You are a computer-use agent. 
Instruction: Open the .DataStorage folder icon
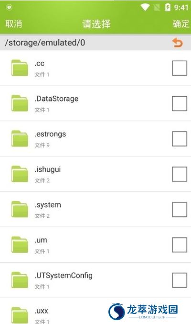(20, 103)
